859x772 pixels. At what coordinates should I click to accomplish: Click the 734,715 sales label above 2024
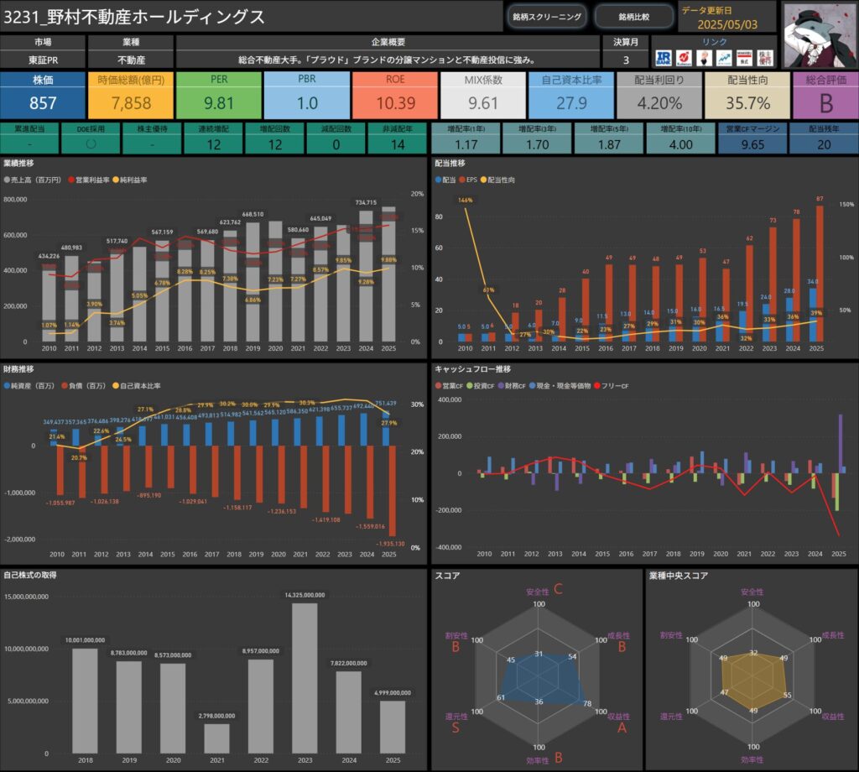pos(366,202)
